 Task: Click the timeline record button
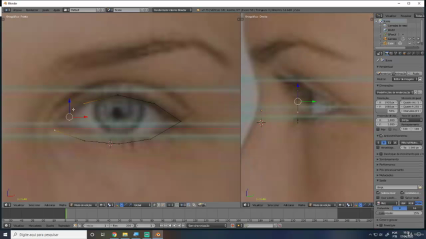pyautogui.click(x=232, y=226)
